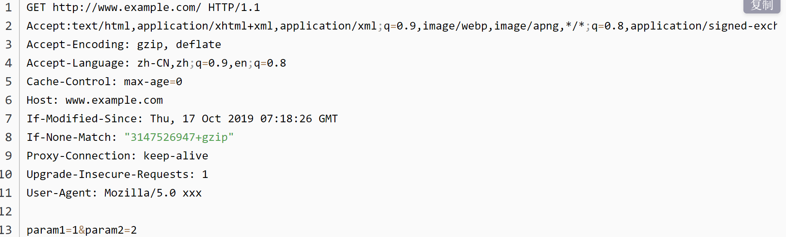The height and width of the screenshot is (237, 786).
Task: Click the HTTP/1.1 protocol version text
Action: point(234,8)
